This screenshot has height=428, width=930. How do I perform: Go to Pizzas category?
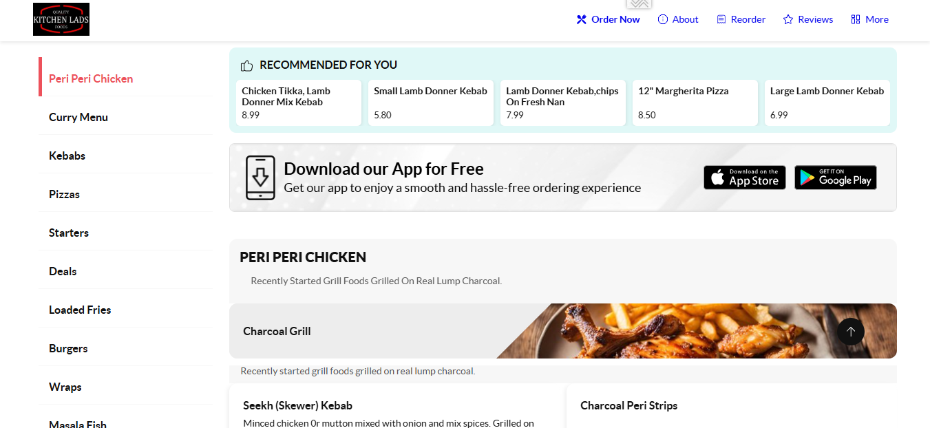point(64,194)
